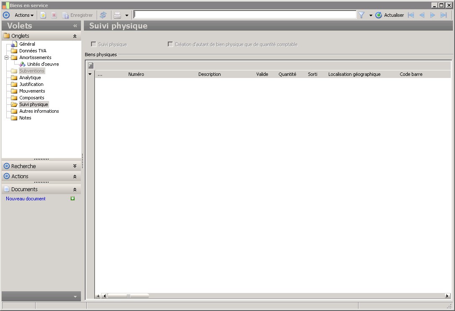Select the Suivi physique tree item
This screenshot has height=311, width=455.
point(34,104)
